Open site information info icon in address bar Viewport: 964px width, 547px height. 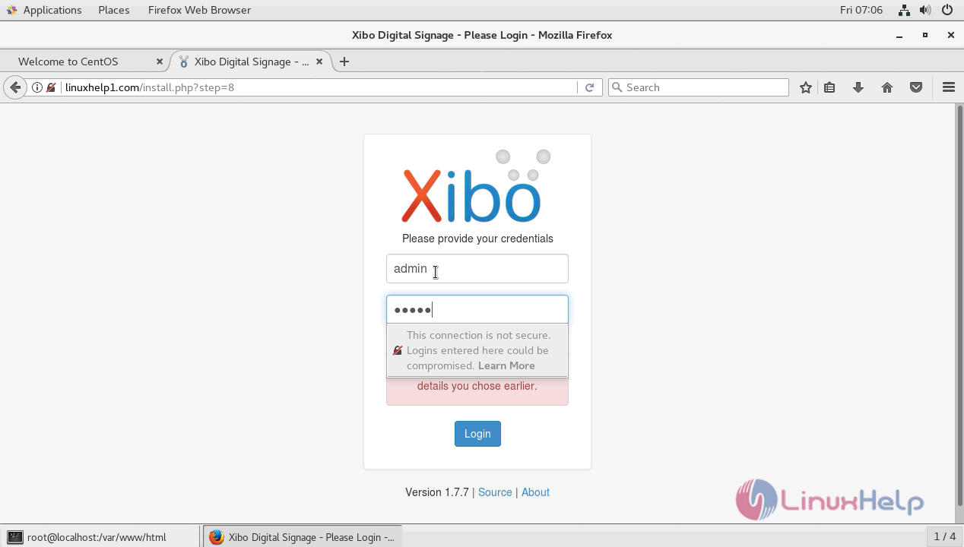tap(36, 87)
